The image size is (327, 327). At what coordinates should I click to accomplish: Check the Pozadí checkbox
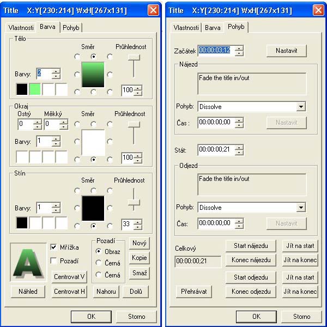[x=53, y=261]
